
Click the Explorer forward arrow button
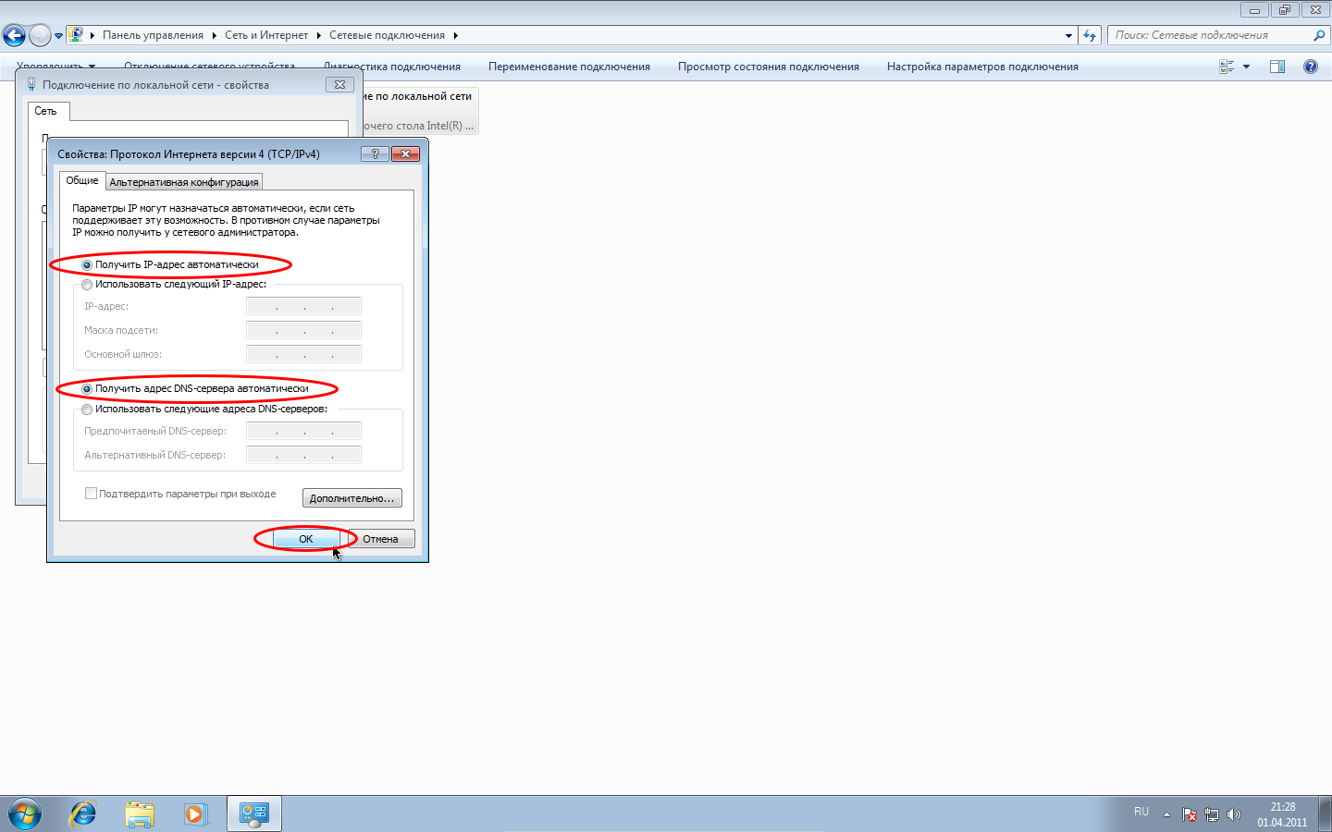click(x=40, y=36)
